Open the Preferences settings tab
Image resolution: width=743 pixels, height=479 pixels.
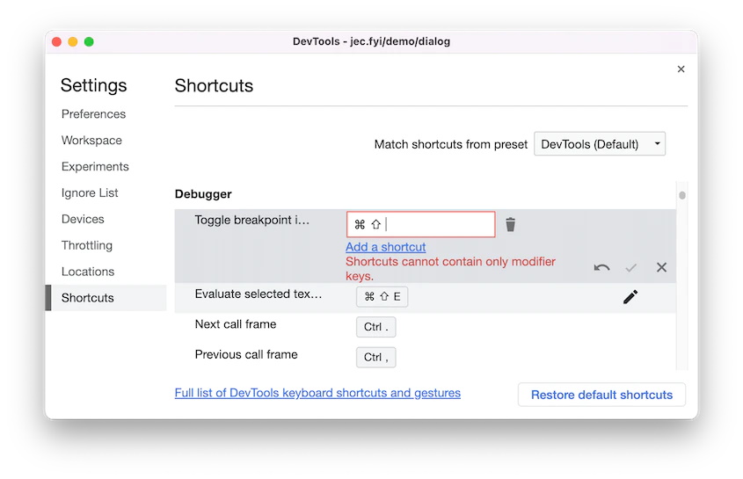pyautogui.click(x=93, y=114)
